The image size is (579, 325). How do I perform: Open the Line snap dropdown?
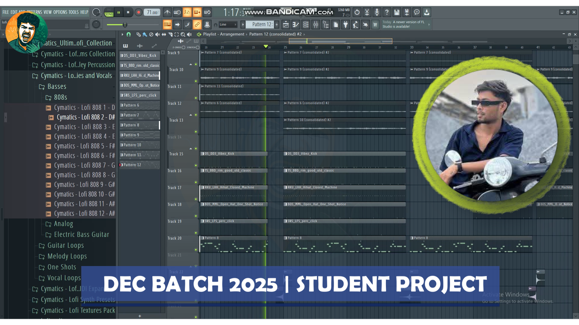point(228,25)
